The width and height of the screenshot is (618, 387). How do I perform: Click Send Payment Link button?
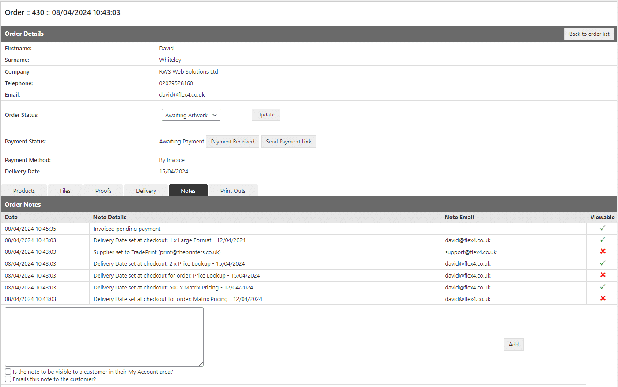[288, 142]
